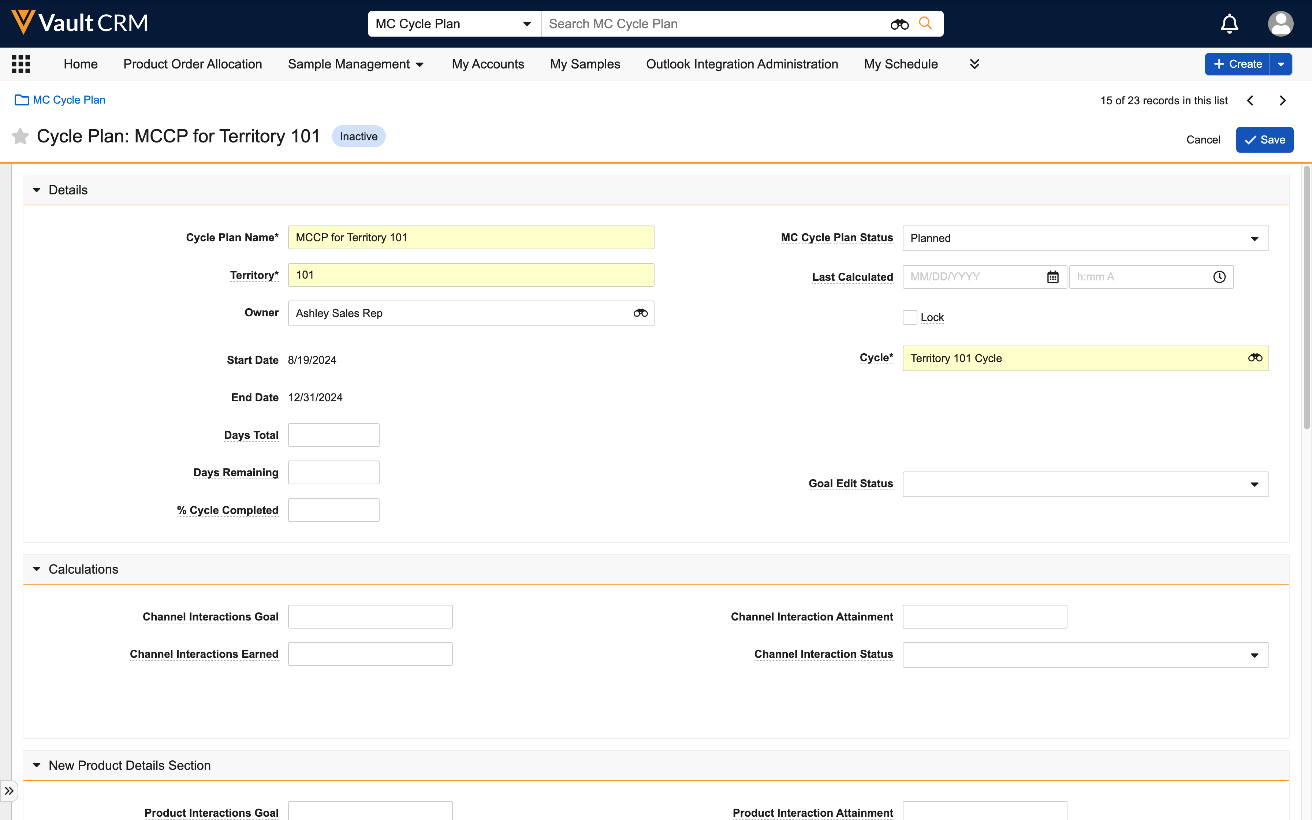
Task: Click the Days Total input field
Action: coord(333,435)
